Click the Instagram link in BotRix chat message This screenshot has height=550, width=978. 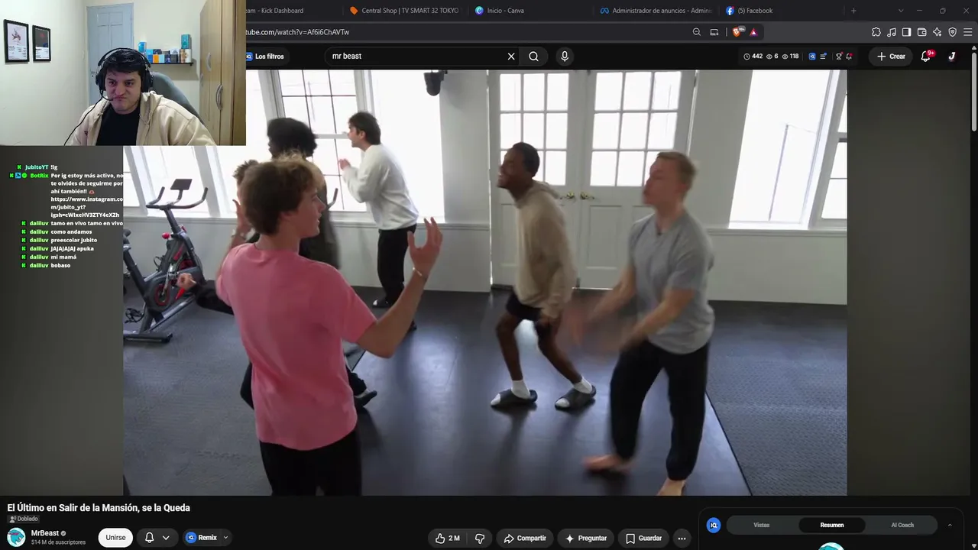[86, 207]
